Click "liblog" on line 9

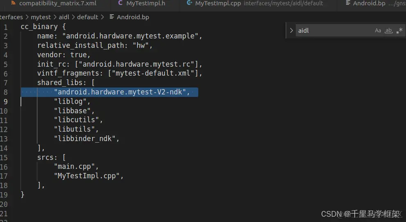(x=70, y=101)
